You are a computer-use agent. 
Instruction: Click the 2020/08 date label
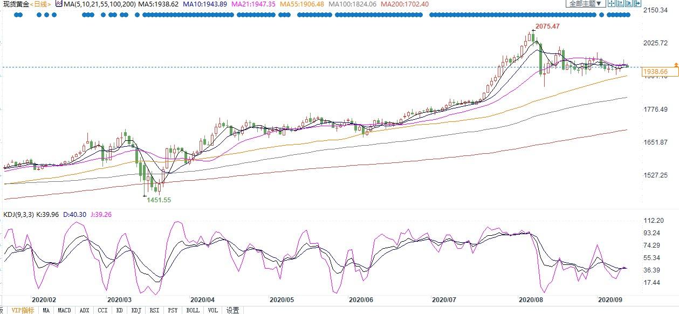click(531, 299)
